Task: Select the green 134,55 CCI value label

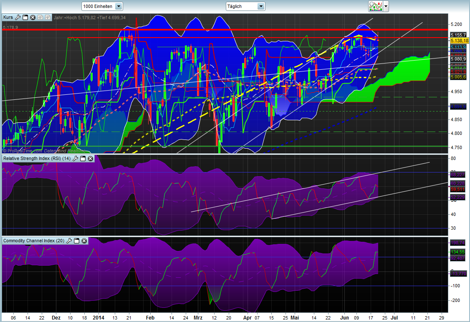Action: click(x=458, y=251)
